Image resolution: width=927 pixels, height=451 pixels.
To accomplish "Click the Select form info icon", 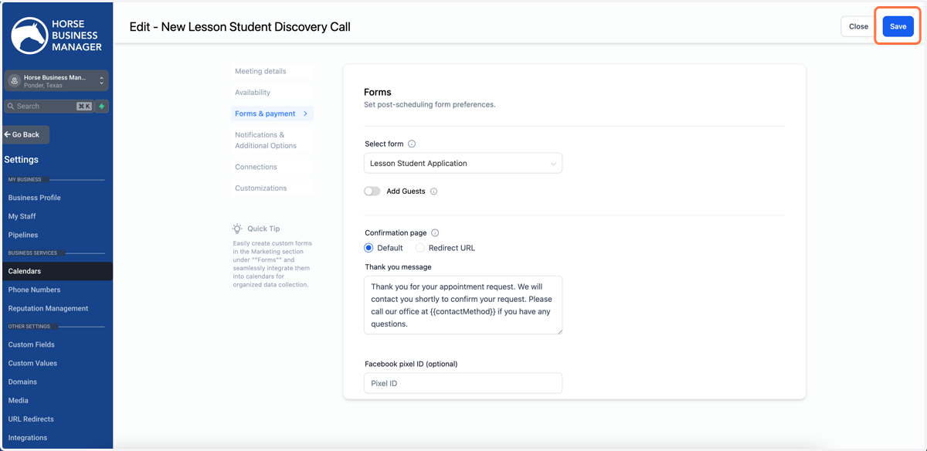I will (412, 144).
